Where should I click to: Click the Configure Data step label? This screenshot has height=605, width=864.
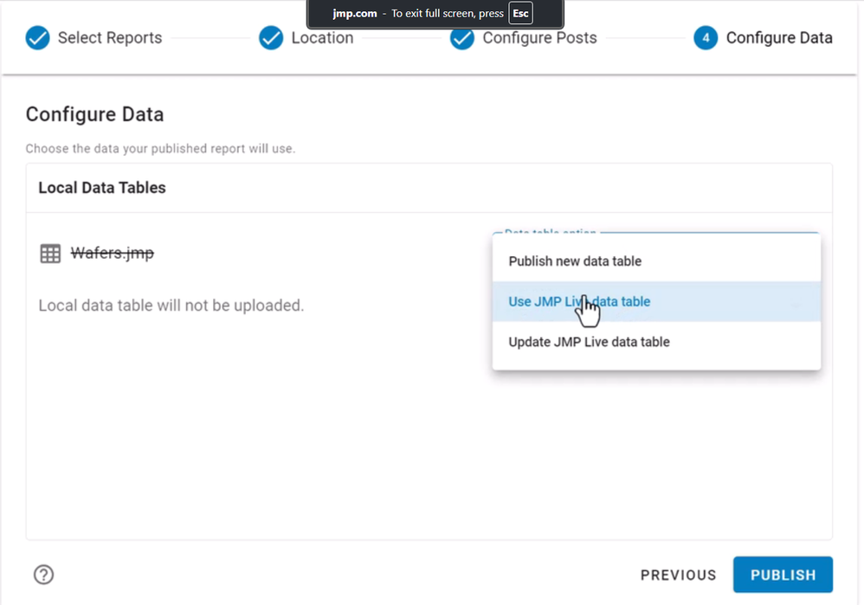click(779, 38)
